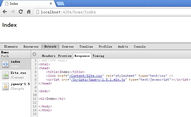Open the Profiles panel
The height and width of the screenshot is (117, 191).
tap(105, 47)
